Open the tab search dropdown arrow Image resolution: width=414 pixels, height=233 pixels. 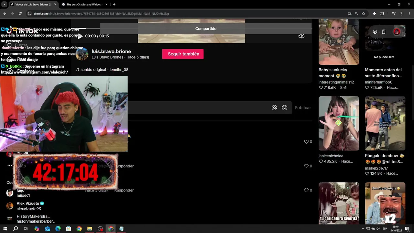tap(4, 5)
